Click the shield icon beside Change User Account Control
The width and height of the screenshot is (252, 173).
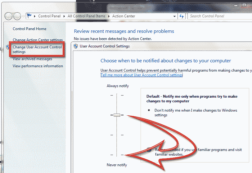(7, 47)
